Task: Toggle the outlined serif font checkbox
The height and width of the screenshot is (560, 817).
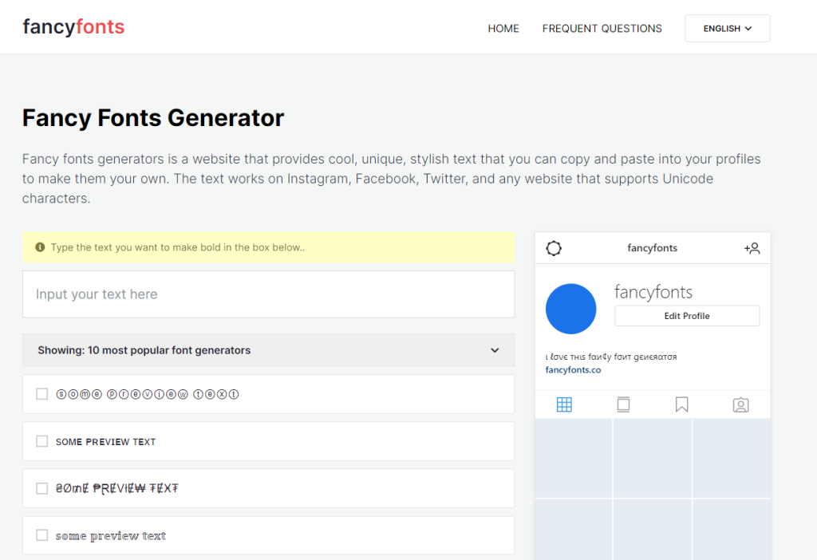Action: (x=42, y=535)
